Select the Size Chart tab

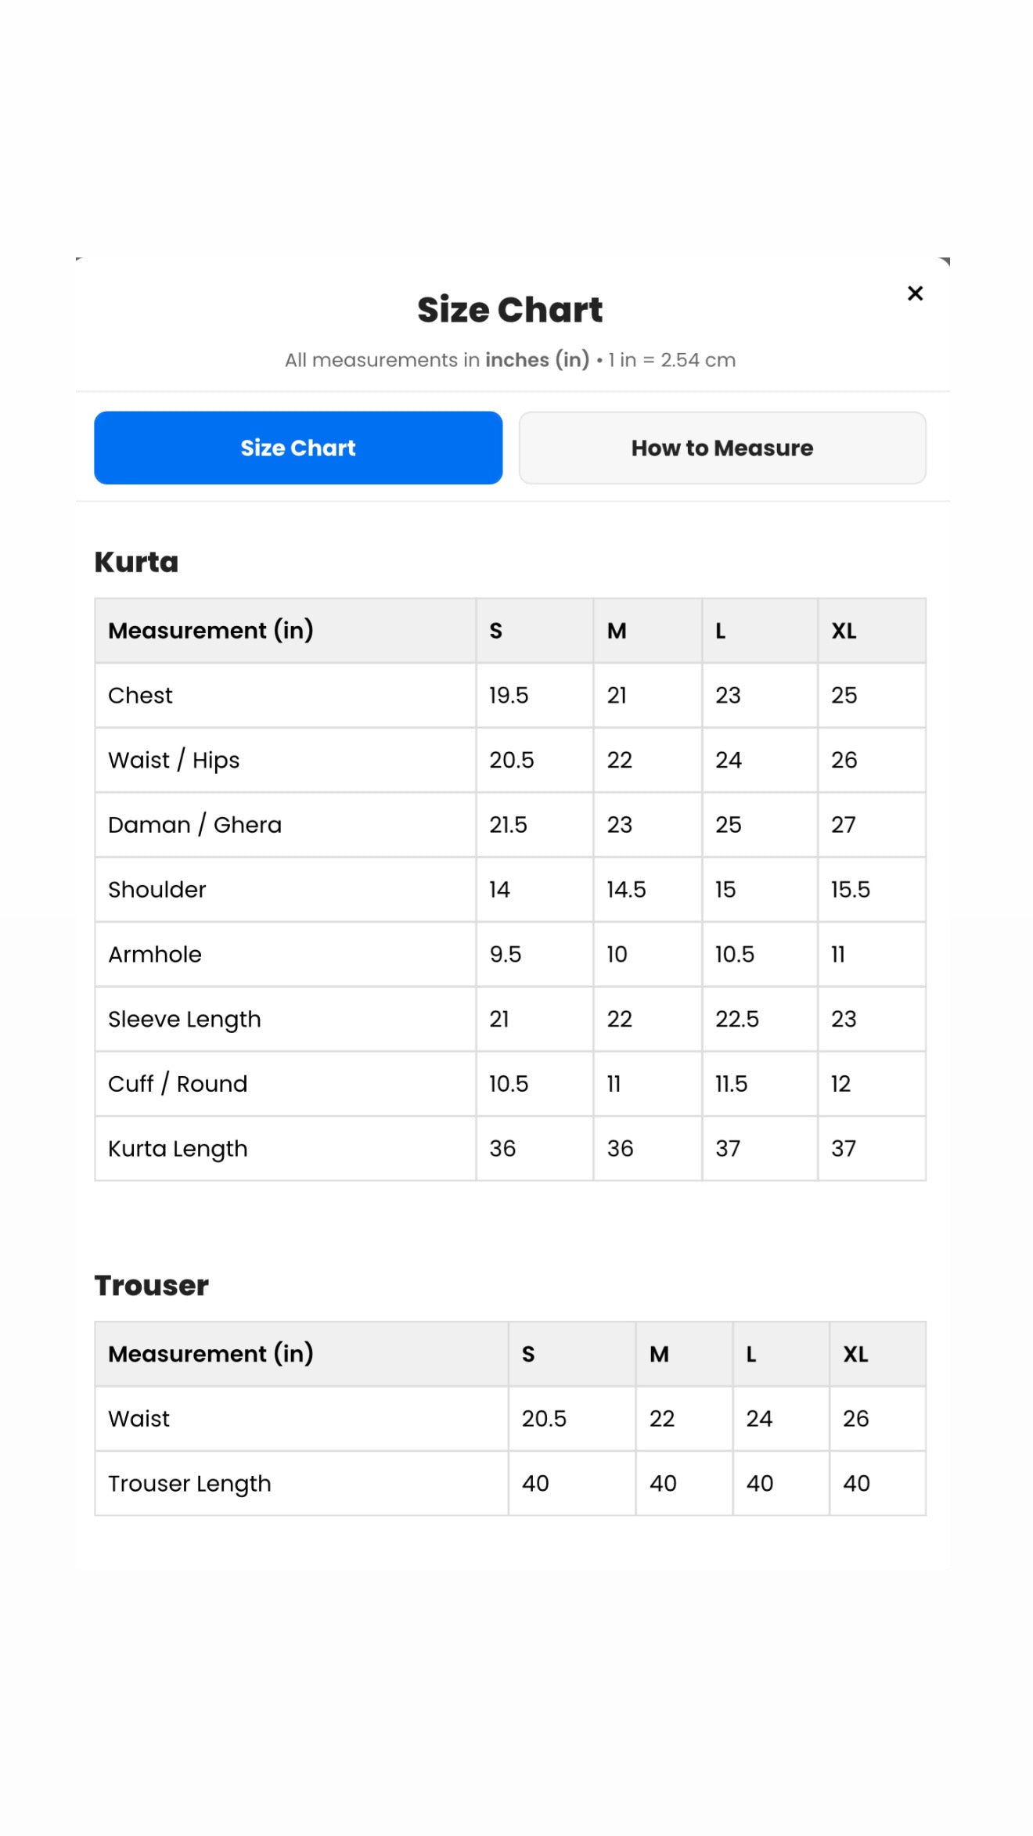(x=298, y=448)
